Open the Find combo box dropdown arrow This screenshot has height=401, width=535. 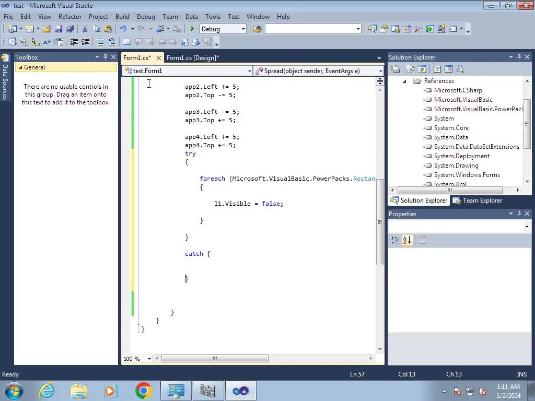(x=358, y=29)
